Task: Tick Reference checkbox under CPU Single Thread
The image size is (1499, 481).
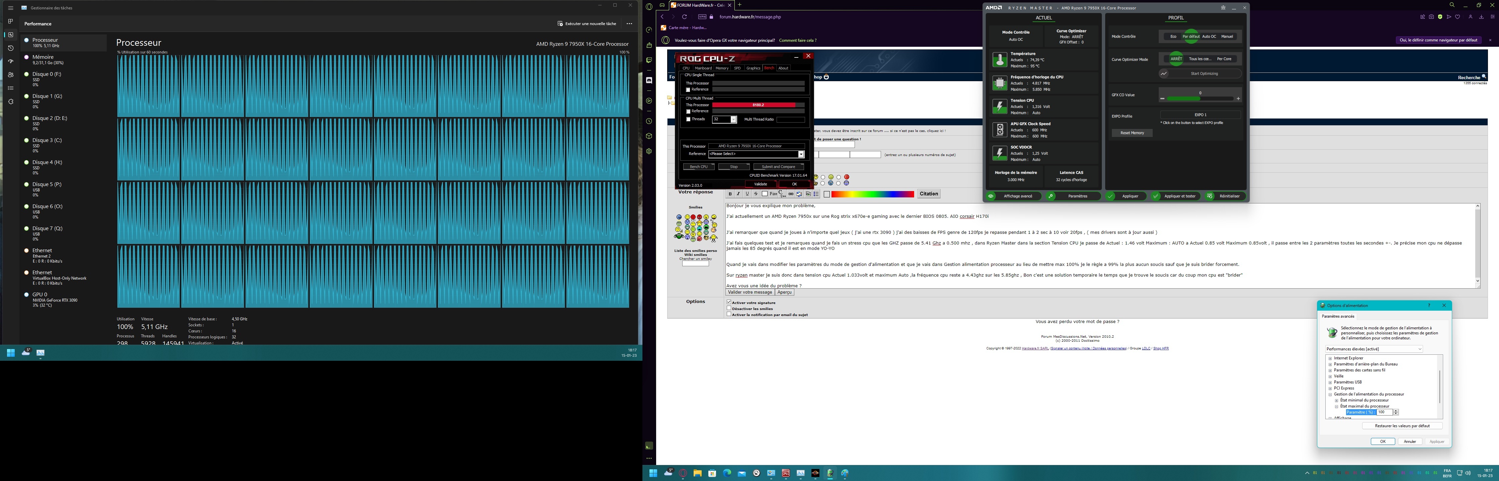Action: coord(688,90)
